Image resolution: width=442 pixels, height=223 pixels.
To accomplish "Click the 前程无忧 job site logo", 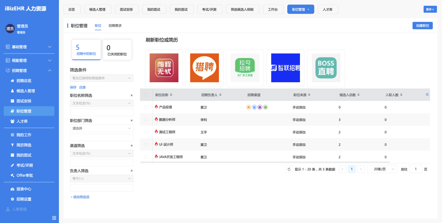I will (164, 68).
